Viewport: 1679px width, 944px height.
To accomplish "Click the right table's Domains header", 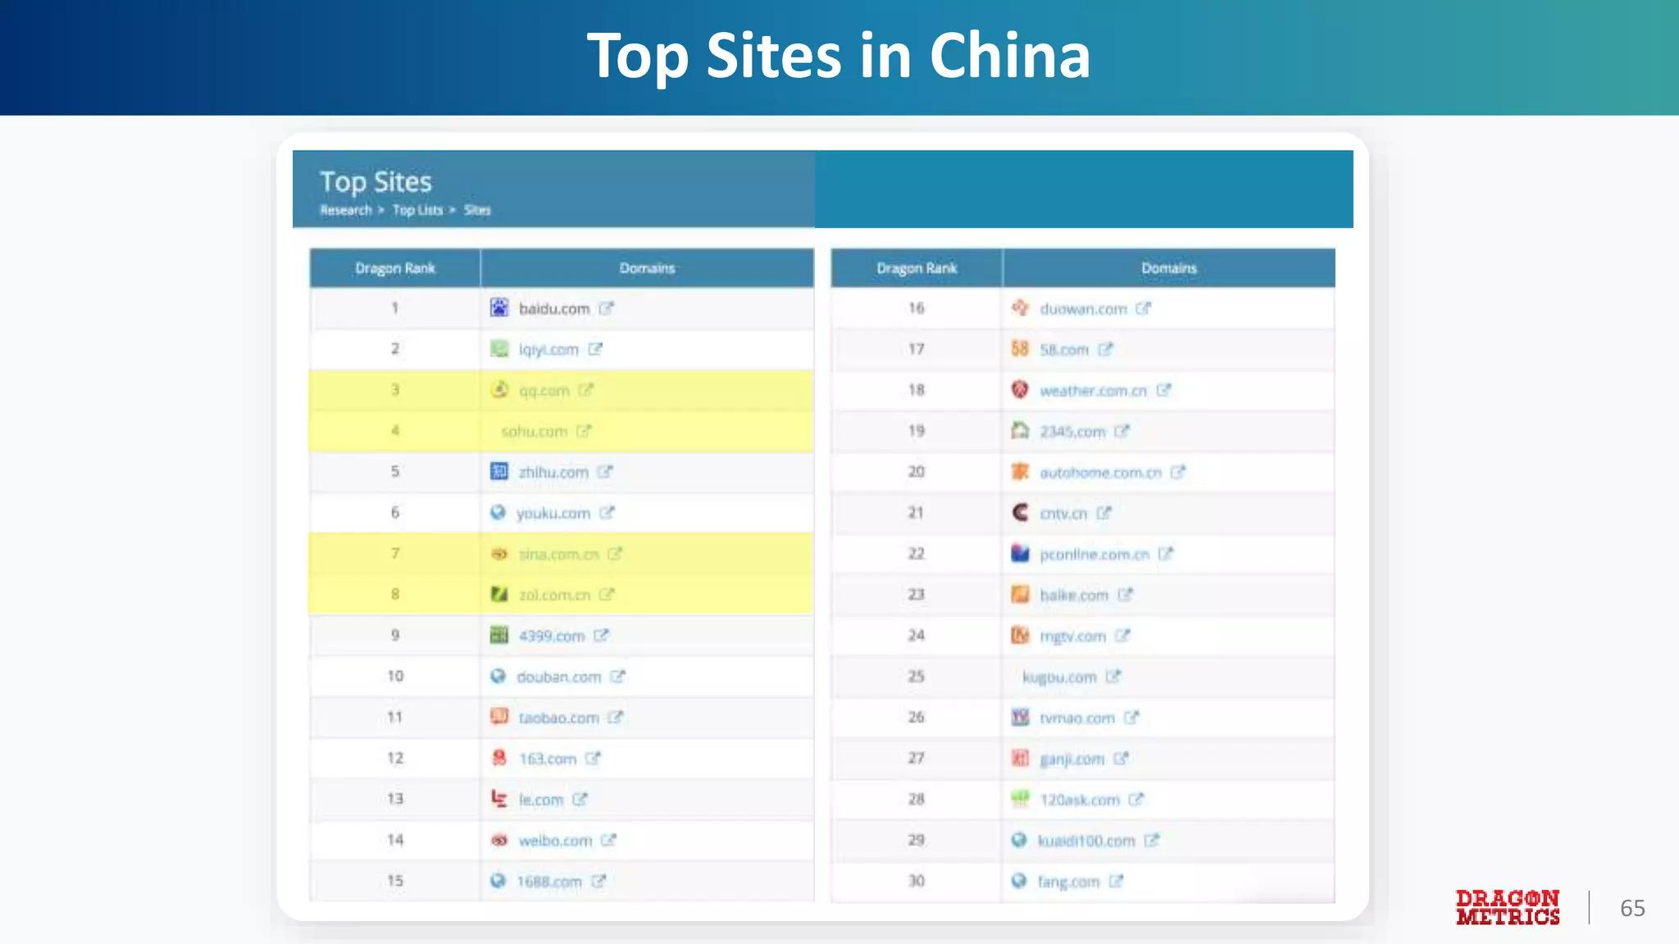I will coord(1169,268).
